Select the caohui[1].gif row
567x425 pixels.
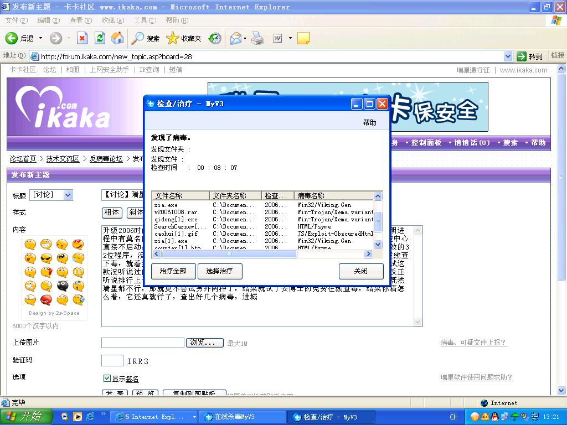click(263, 234)
